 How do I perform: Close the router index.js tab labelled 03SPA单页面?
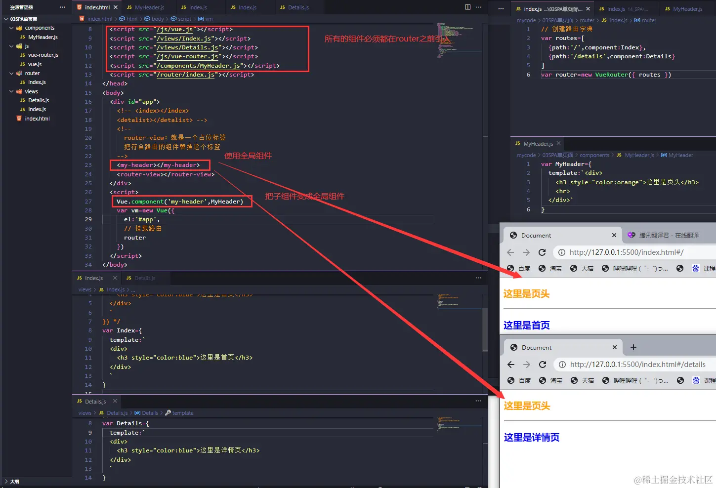pos(588,9)
